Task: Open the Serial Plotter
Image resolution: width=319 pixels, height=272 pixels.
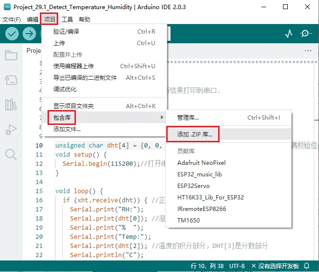Action: tap(289, 34)
